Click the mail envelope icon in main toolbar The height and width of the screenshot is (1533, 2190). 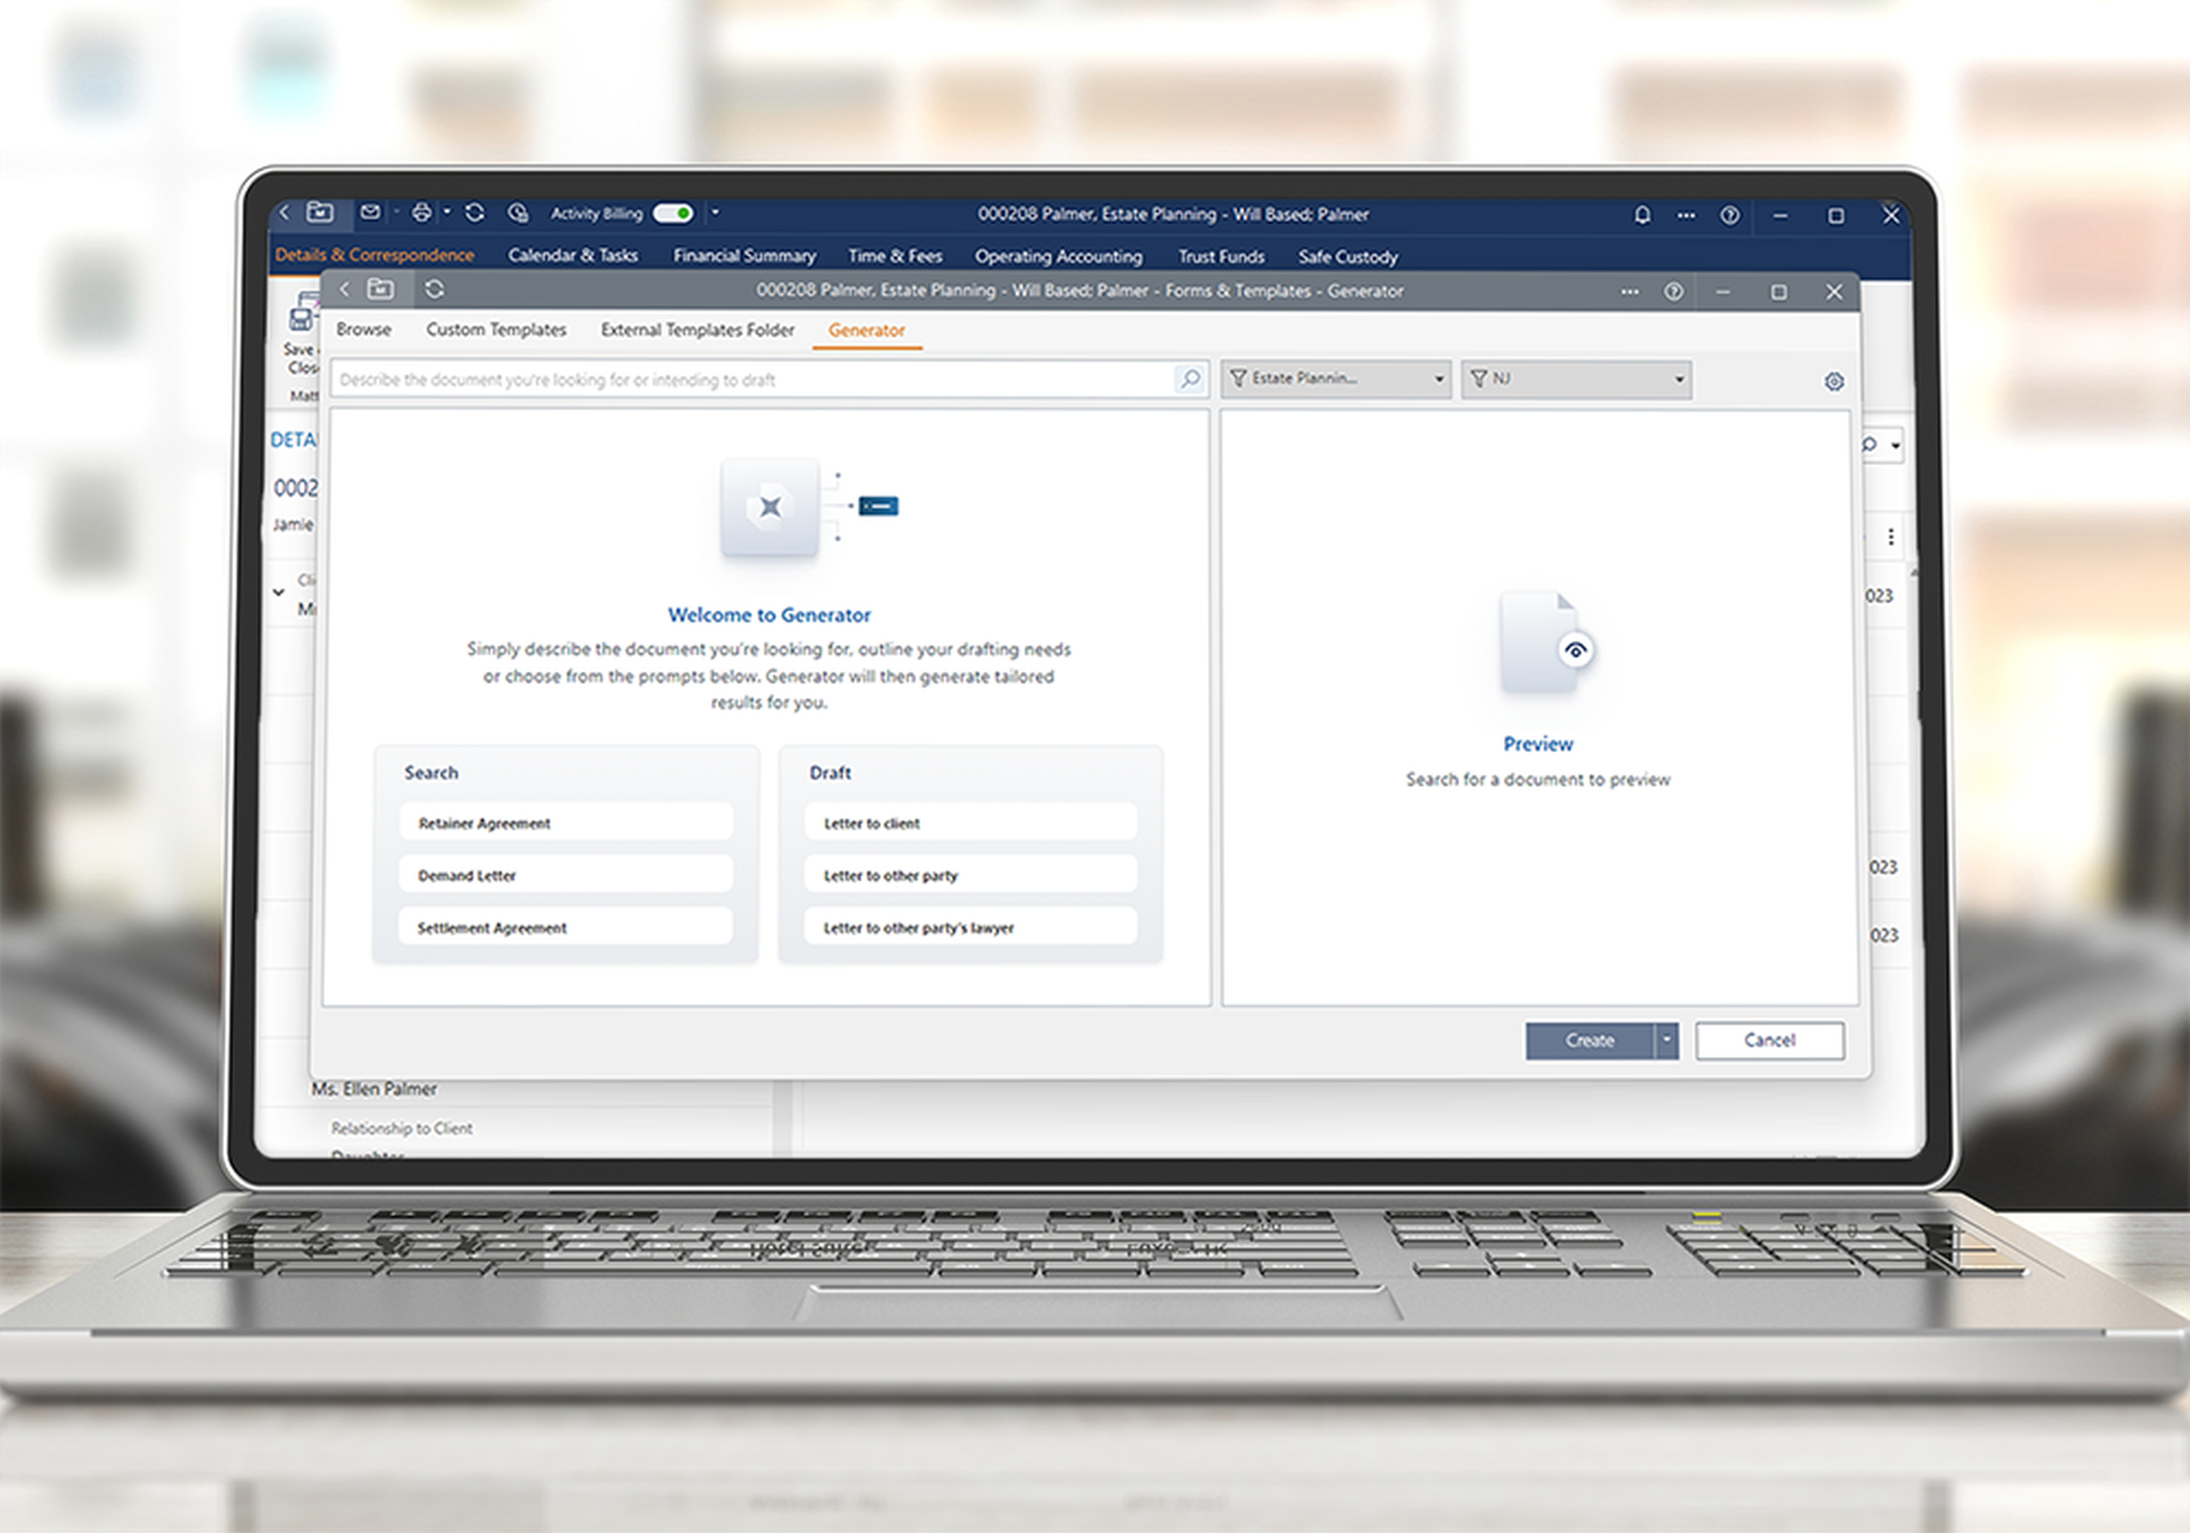(x=370, y=212)
